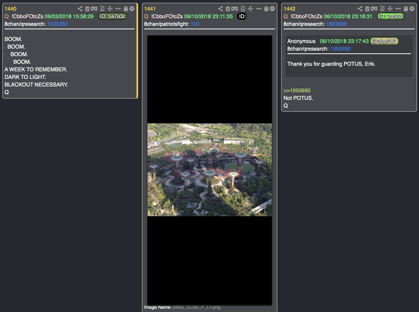Click the text 'DARK TO LIGHT.'

[x=25, y=77]
